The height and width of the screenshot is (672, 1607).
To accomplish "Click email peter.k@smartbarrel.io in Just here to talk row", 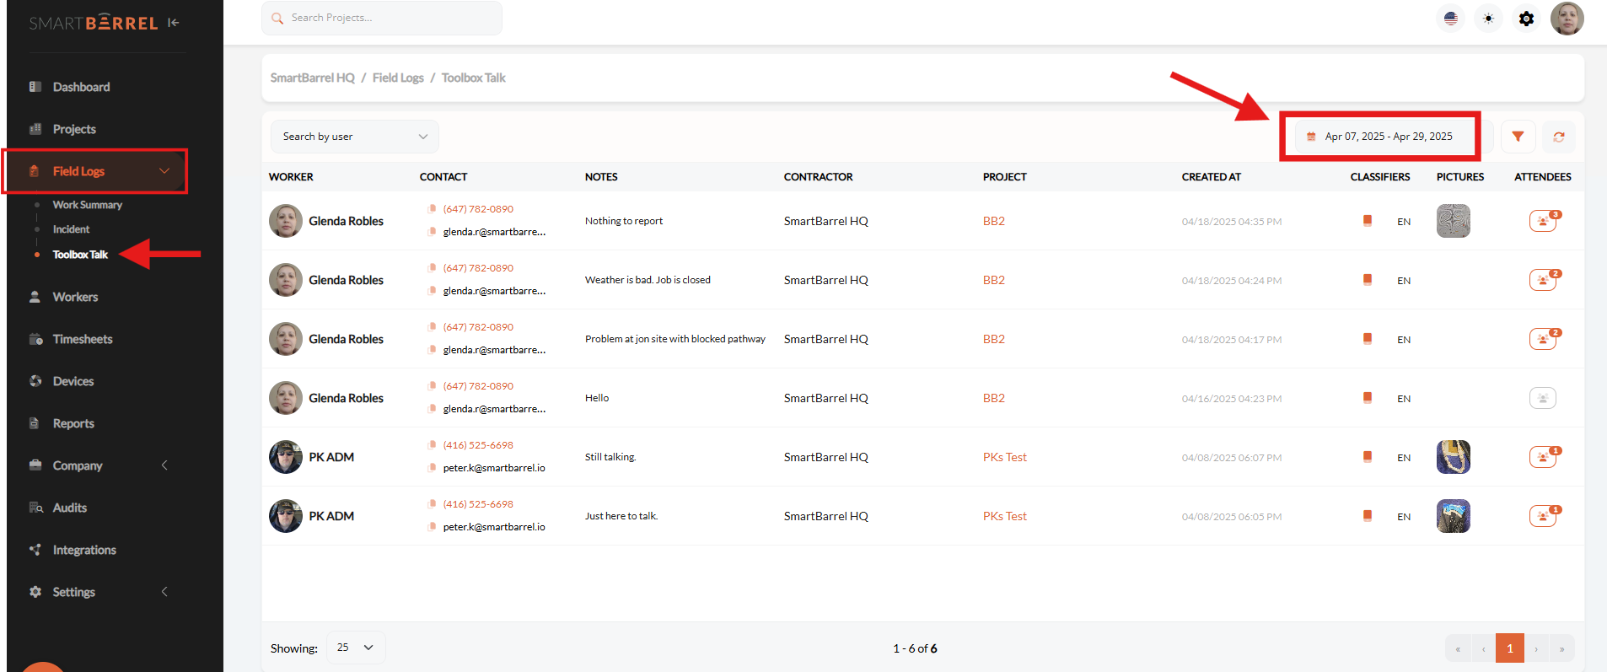I will [494, 527].
